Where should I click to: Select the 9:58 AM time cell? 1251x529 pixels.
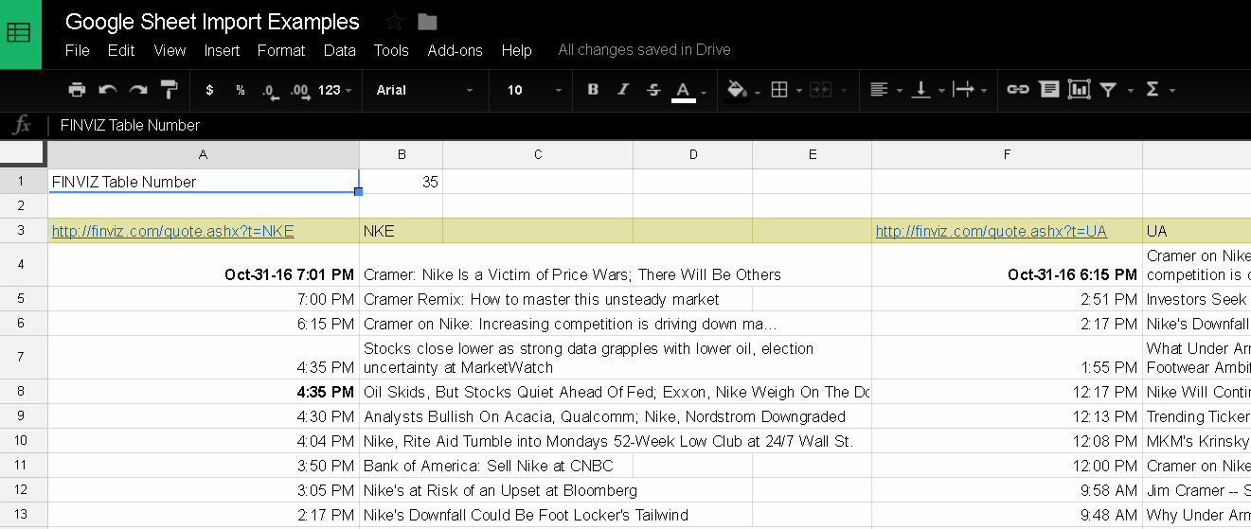tap(1007, 490)
